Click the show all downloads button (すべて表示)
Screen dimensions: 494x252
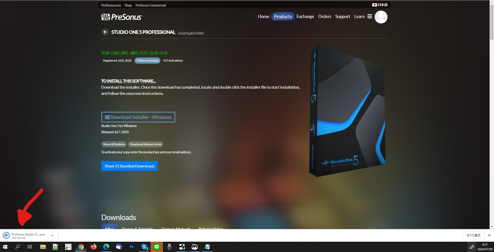tap(473, 235)
